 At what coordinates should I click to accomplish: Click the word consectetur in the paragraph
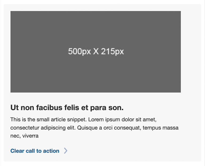click(x=25, y=128)
